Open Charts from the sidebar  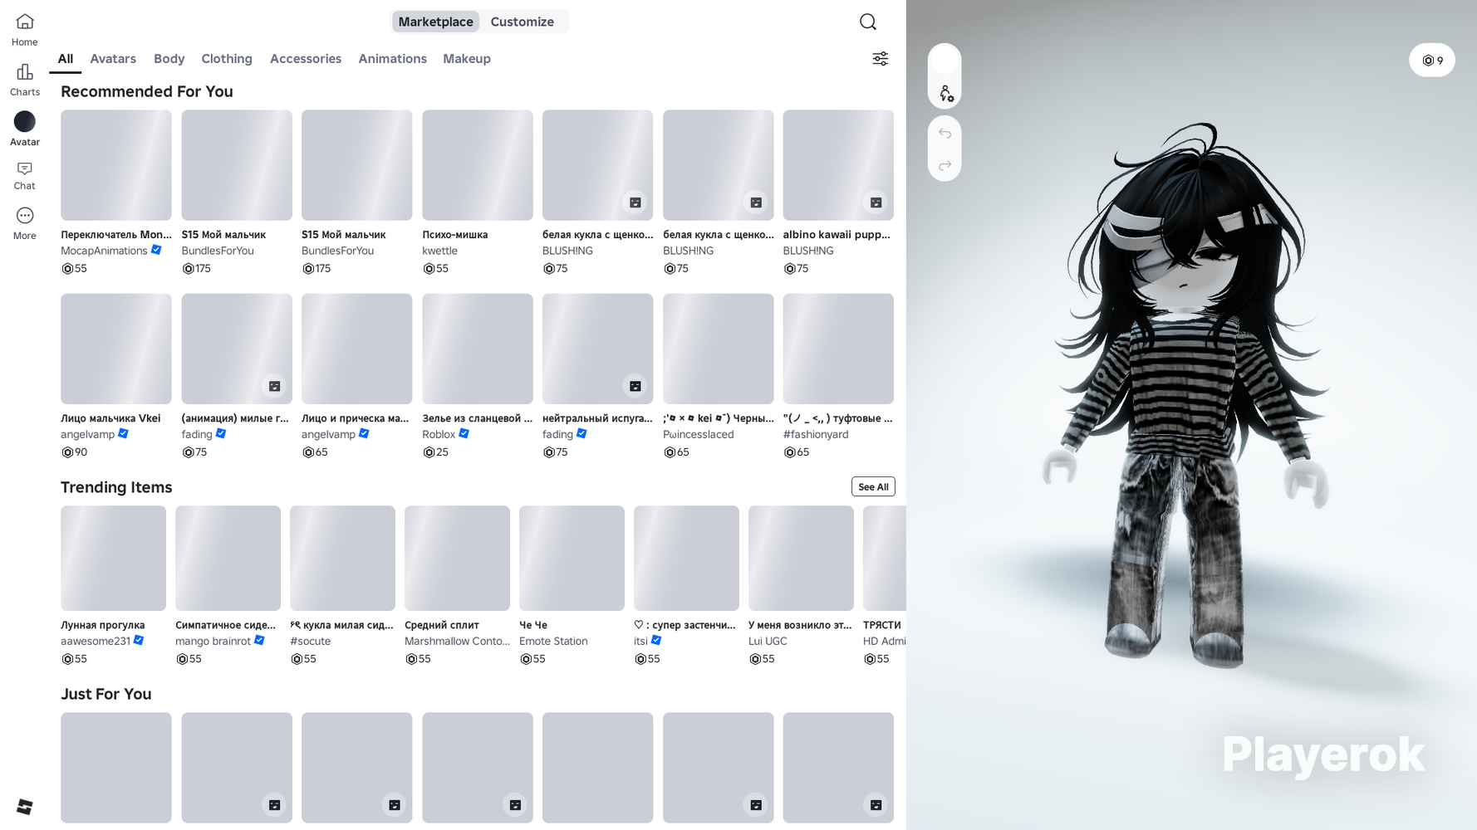click(x=25, y=80)
